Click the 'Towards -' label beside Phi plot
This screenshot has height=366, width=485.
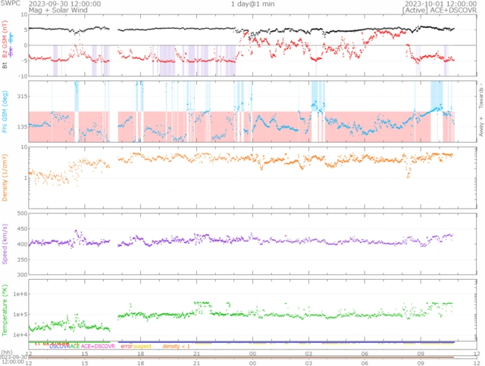point(480,95)
